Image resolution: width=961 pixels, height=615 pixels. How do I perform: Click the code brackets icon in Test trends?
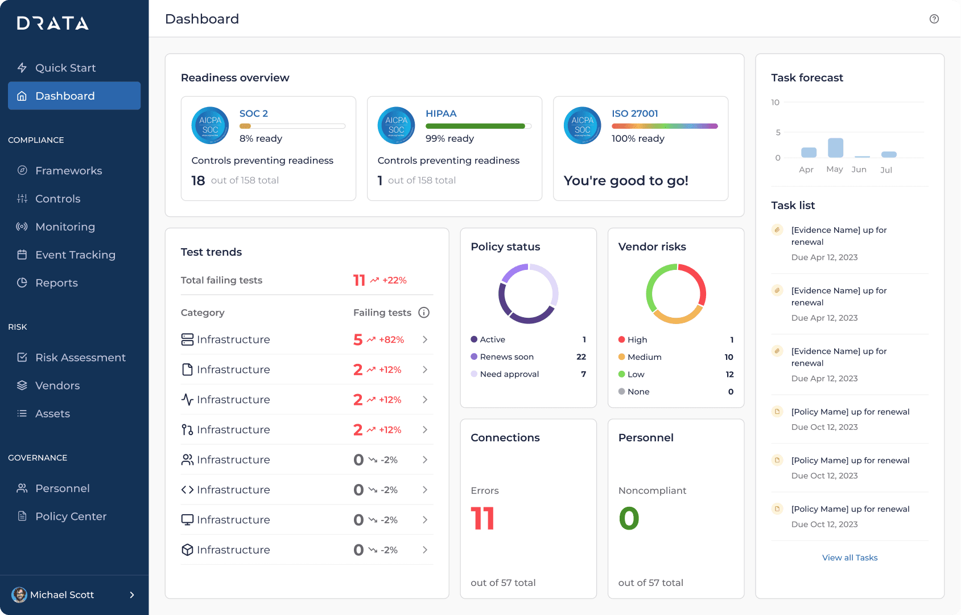pos(187,490)
